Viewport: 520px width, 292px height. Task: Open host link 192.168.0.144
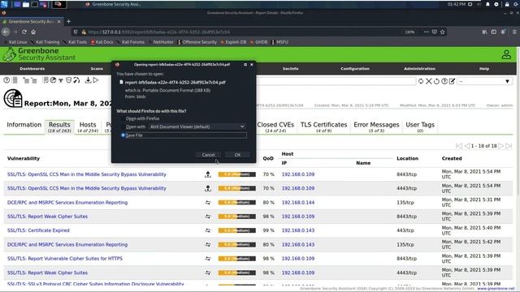(x=298, y=202)
